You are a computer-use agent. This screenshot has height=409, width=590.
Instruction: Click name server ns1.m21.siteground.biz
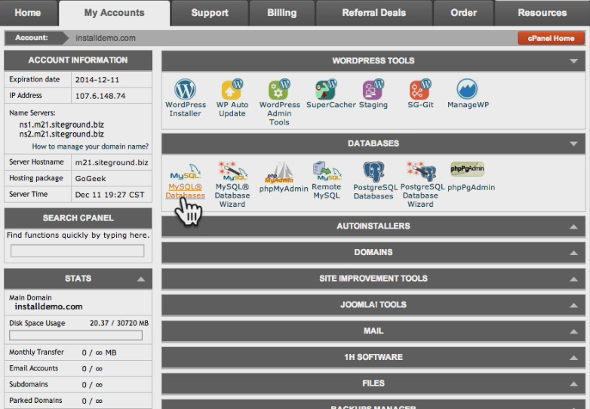point(62,125)
